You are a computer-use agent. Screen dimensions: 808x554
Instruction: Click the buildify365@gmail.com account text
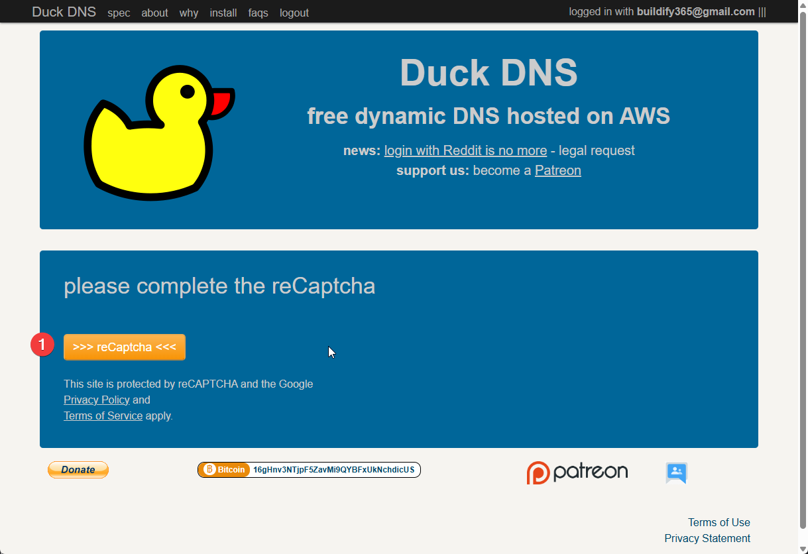point(696,11)
